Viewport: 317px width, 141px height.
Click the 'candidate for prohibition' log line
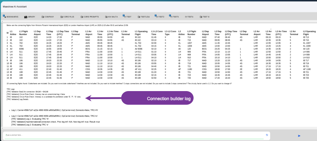(44, 97)
